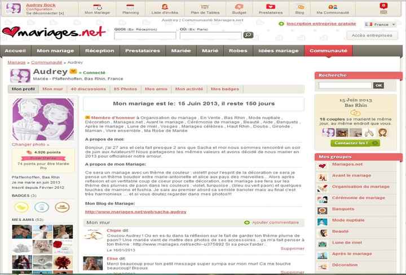Open the Budget icon

[x=239, y=7]
